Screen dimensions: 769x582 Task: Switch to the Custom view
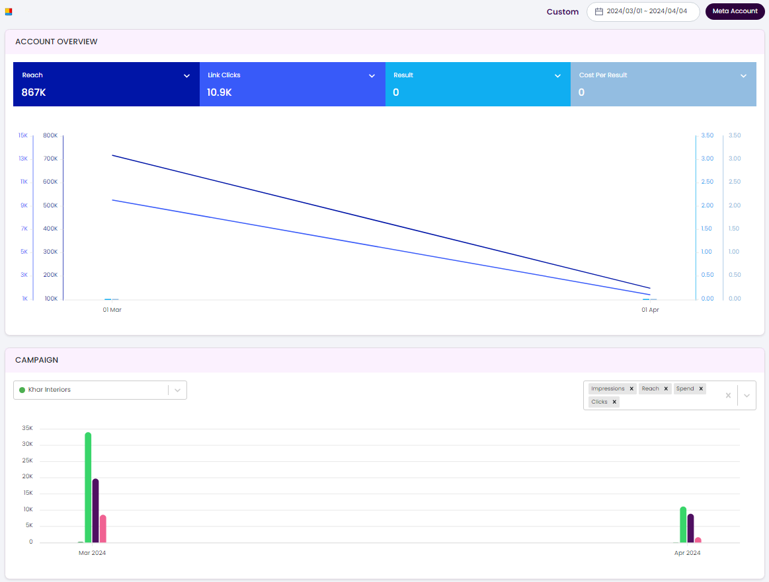tap(562, 11)
